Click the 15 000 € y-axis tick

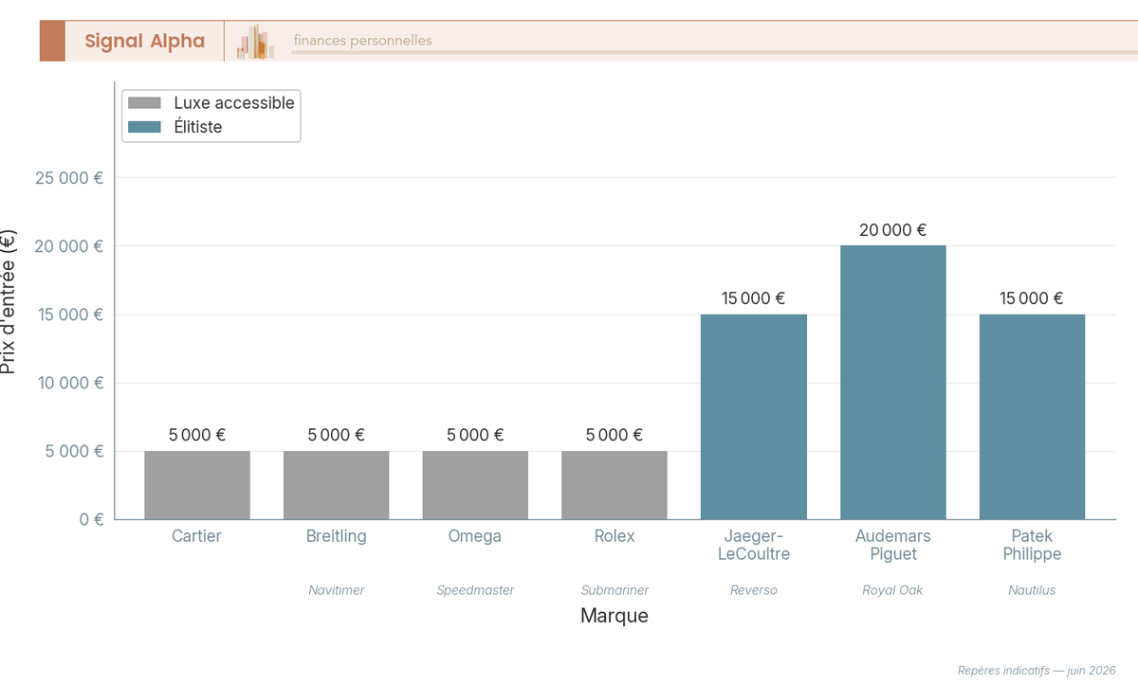(x=69, y=315)
